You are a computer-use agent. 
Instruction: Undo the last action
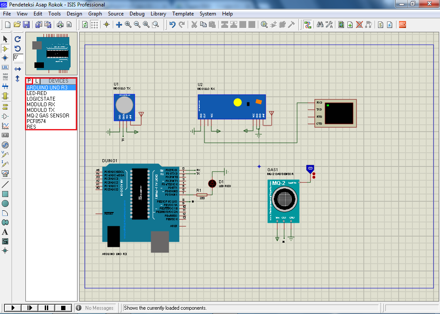[x=172, y=25]
